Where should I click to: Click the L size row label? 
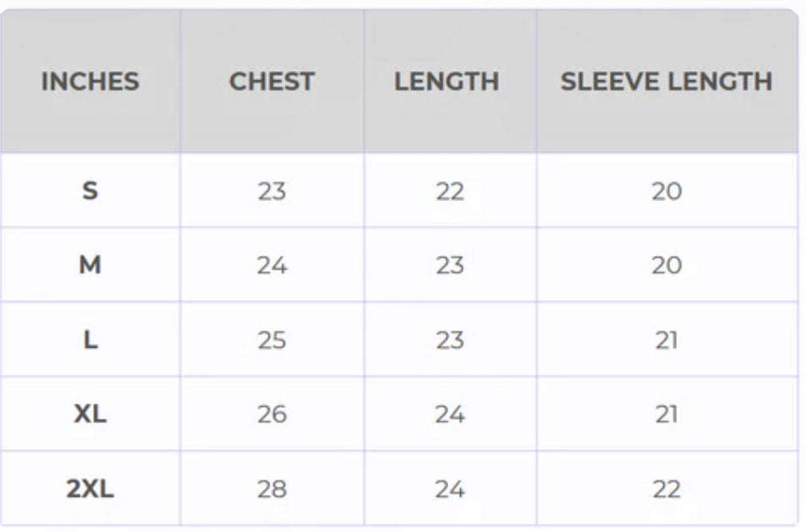click(90, 340)
